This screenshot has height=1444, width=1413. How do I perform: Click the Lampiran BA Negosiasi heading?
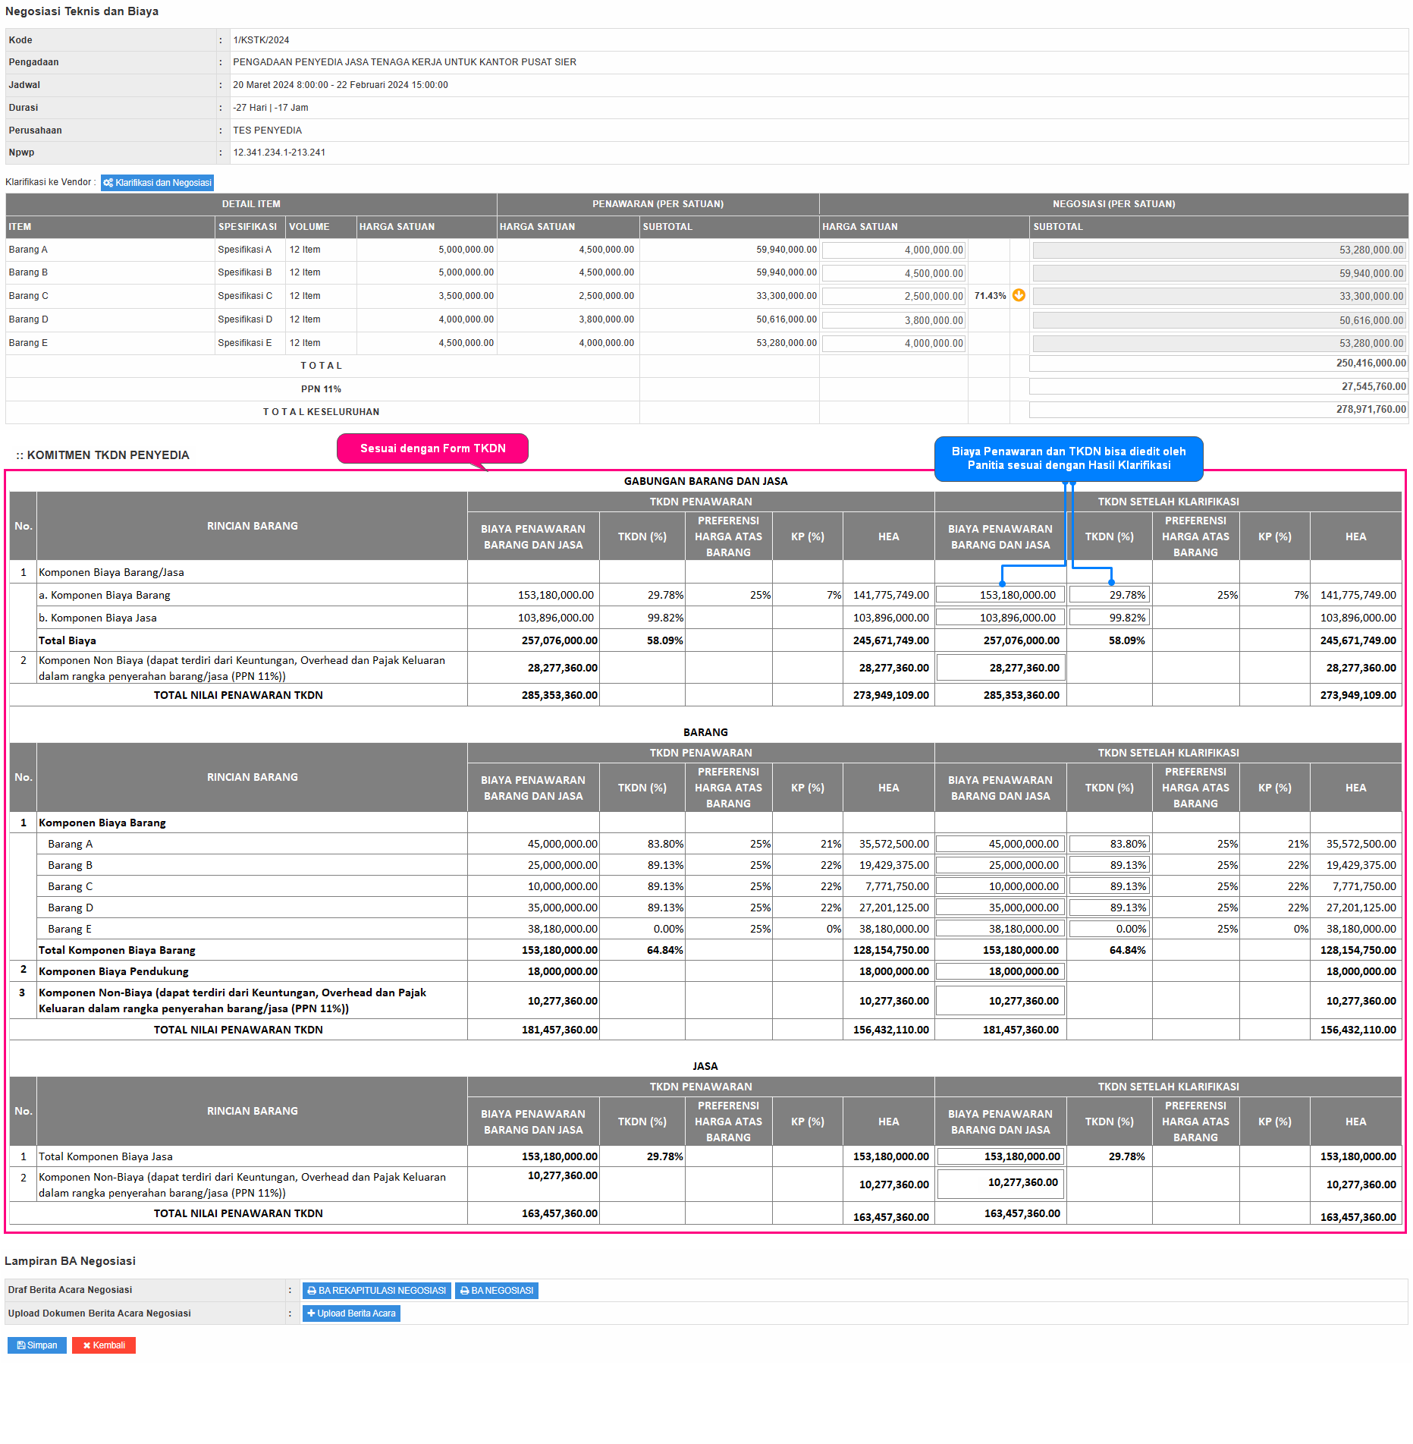[x=70, y=1261]
